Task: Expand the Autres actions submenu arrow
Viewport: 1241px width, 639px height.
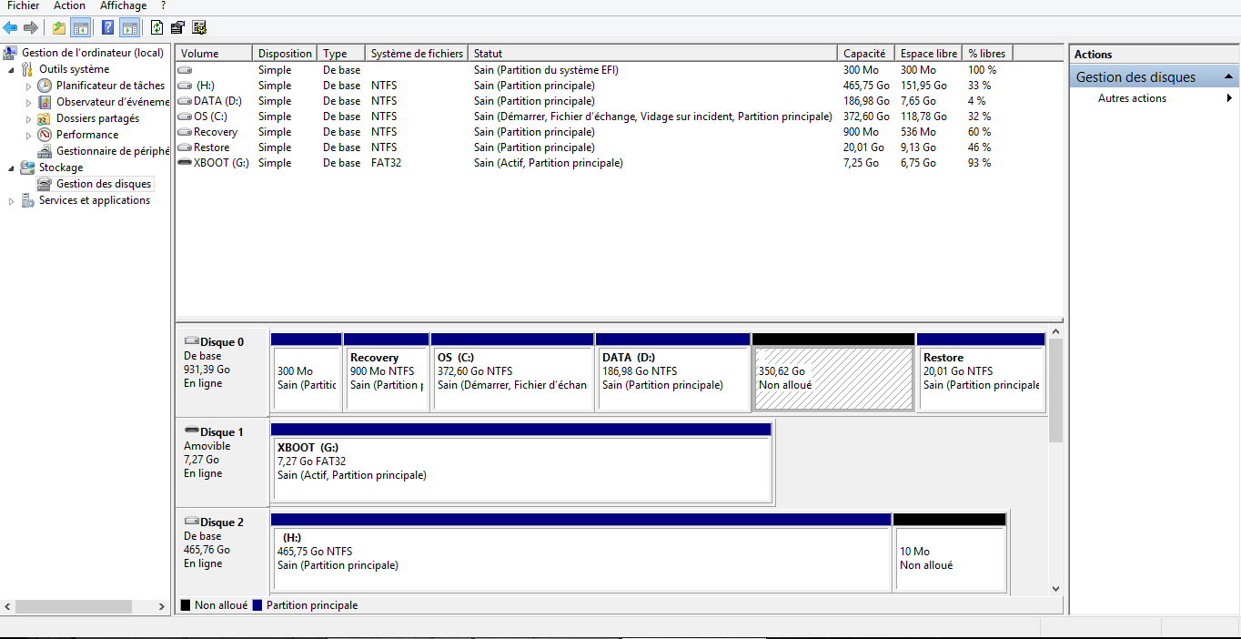Action: tap(1229, 98)
